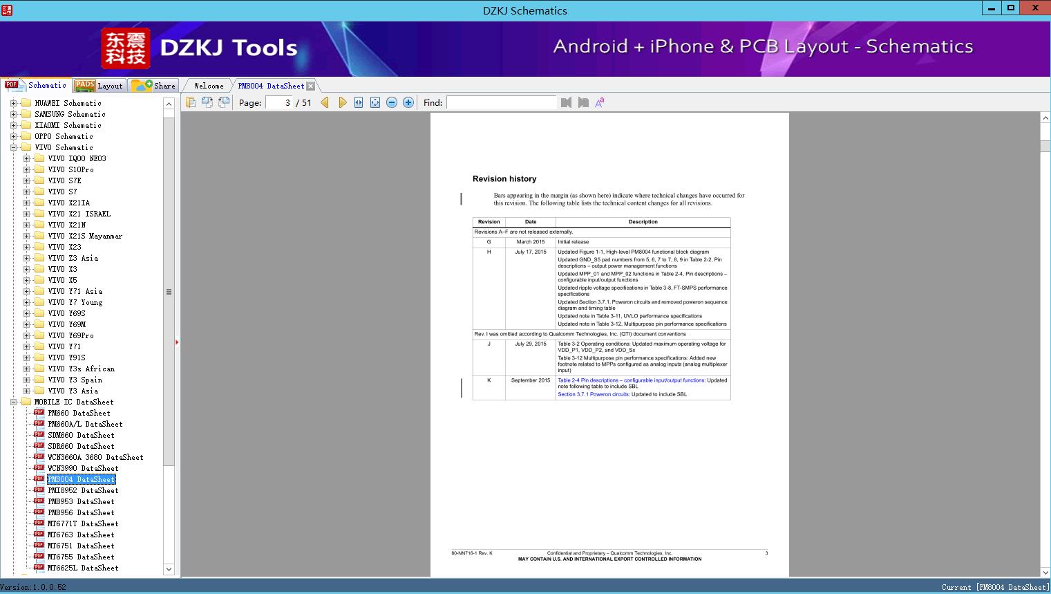This screenshot has height=594, width=1051.
Task: Find next match icon
Action: [583, 102]
